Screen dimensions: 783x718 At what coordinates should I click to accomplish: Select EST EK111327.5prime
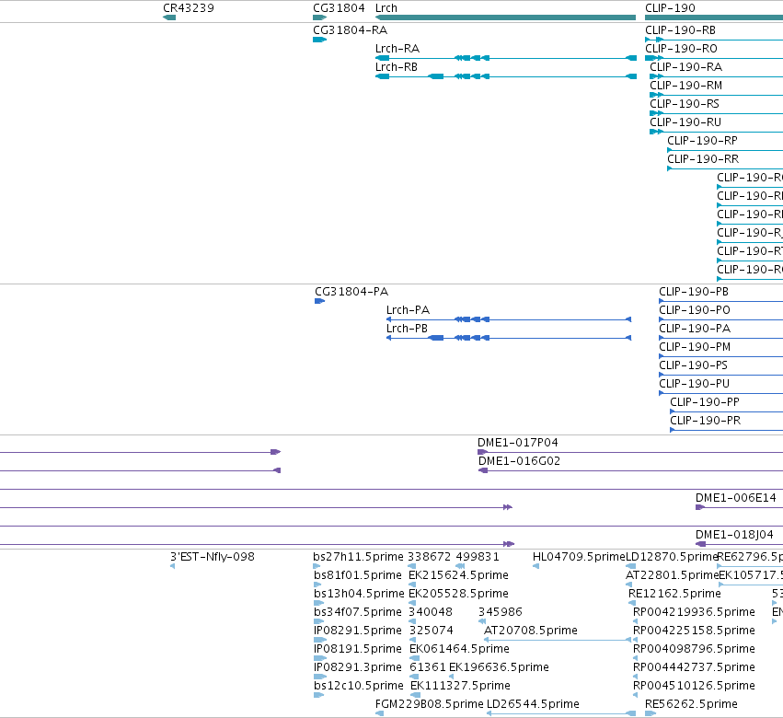point(460,686)
